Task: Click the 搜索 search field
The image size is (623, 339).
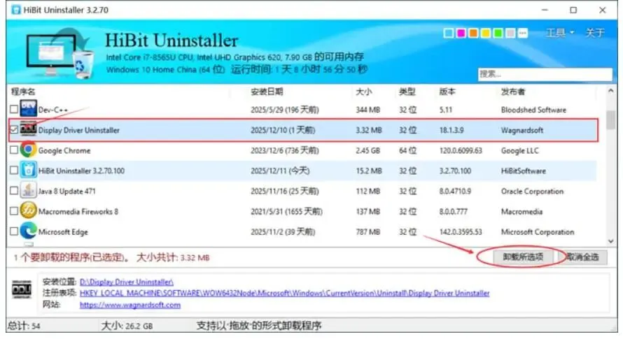Action: coord(545,74)
